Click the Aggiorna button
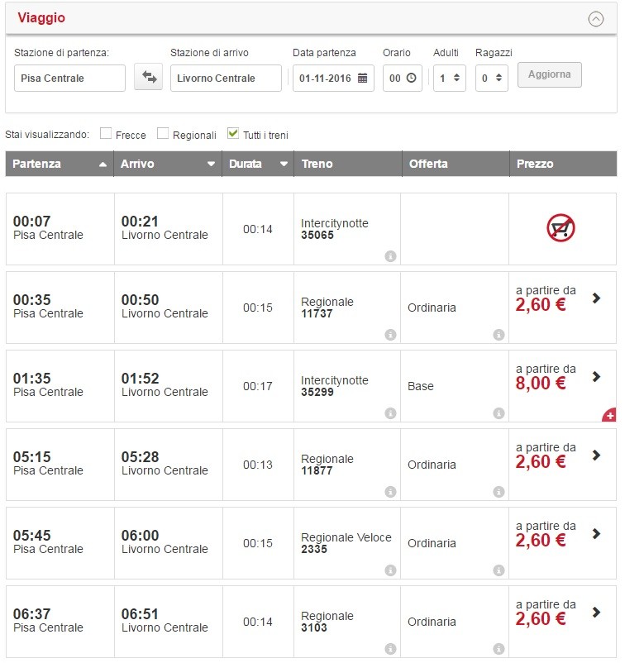The width and height of the screenshot is (625, 663). pyautogui.click(x=549, y=74)
